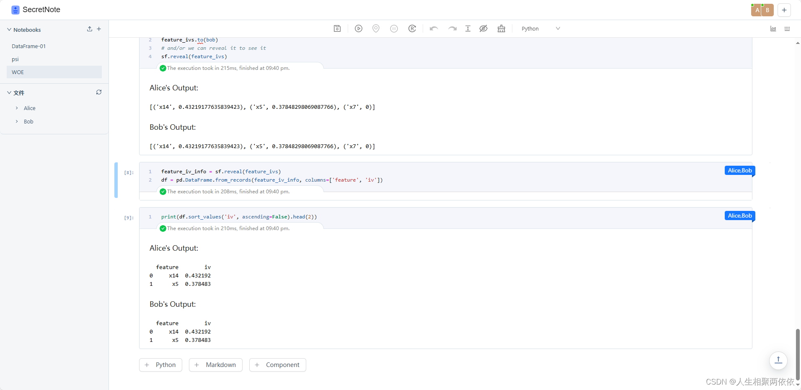801x390 pixels.
Task: Click the location pin icon in toolbar
Action: 376,28
